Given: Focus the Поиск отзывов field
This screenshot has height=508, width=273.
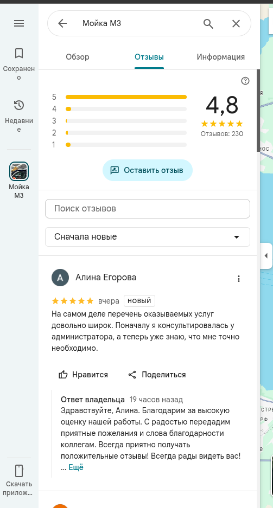Looking at the screenshot, I should pos(148,209).
